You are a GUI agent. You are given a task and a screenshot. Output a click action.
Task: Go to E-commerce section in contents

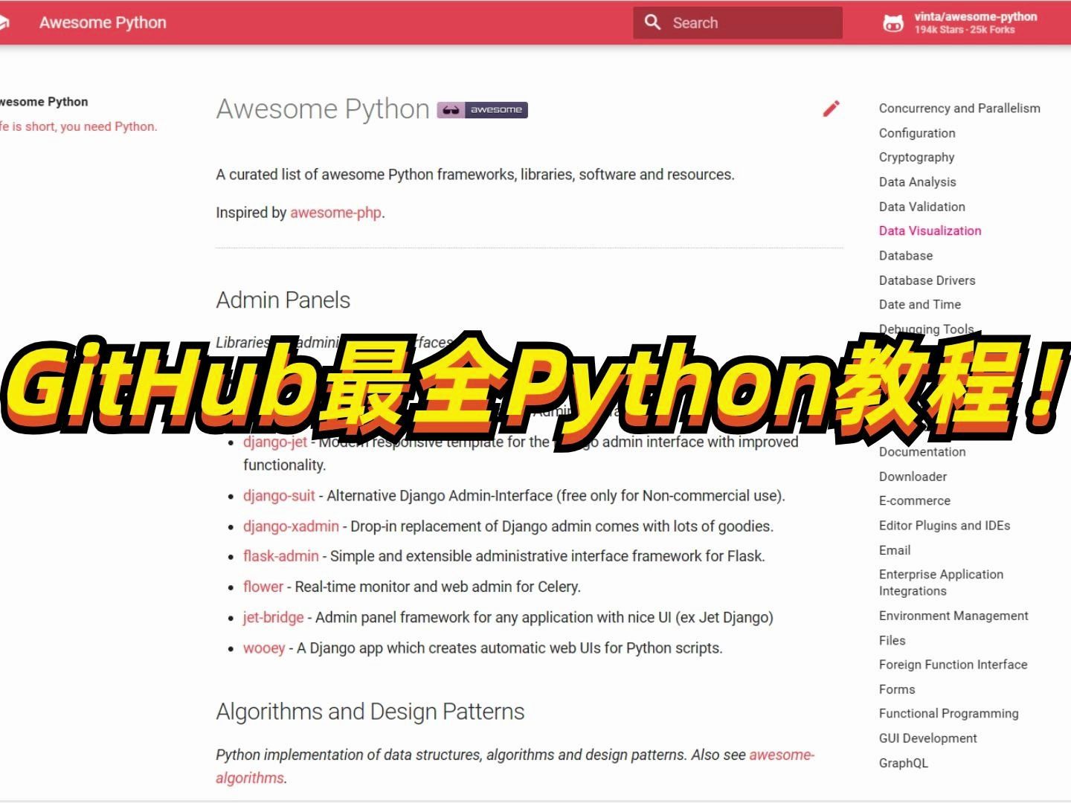coord(915,501)
